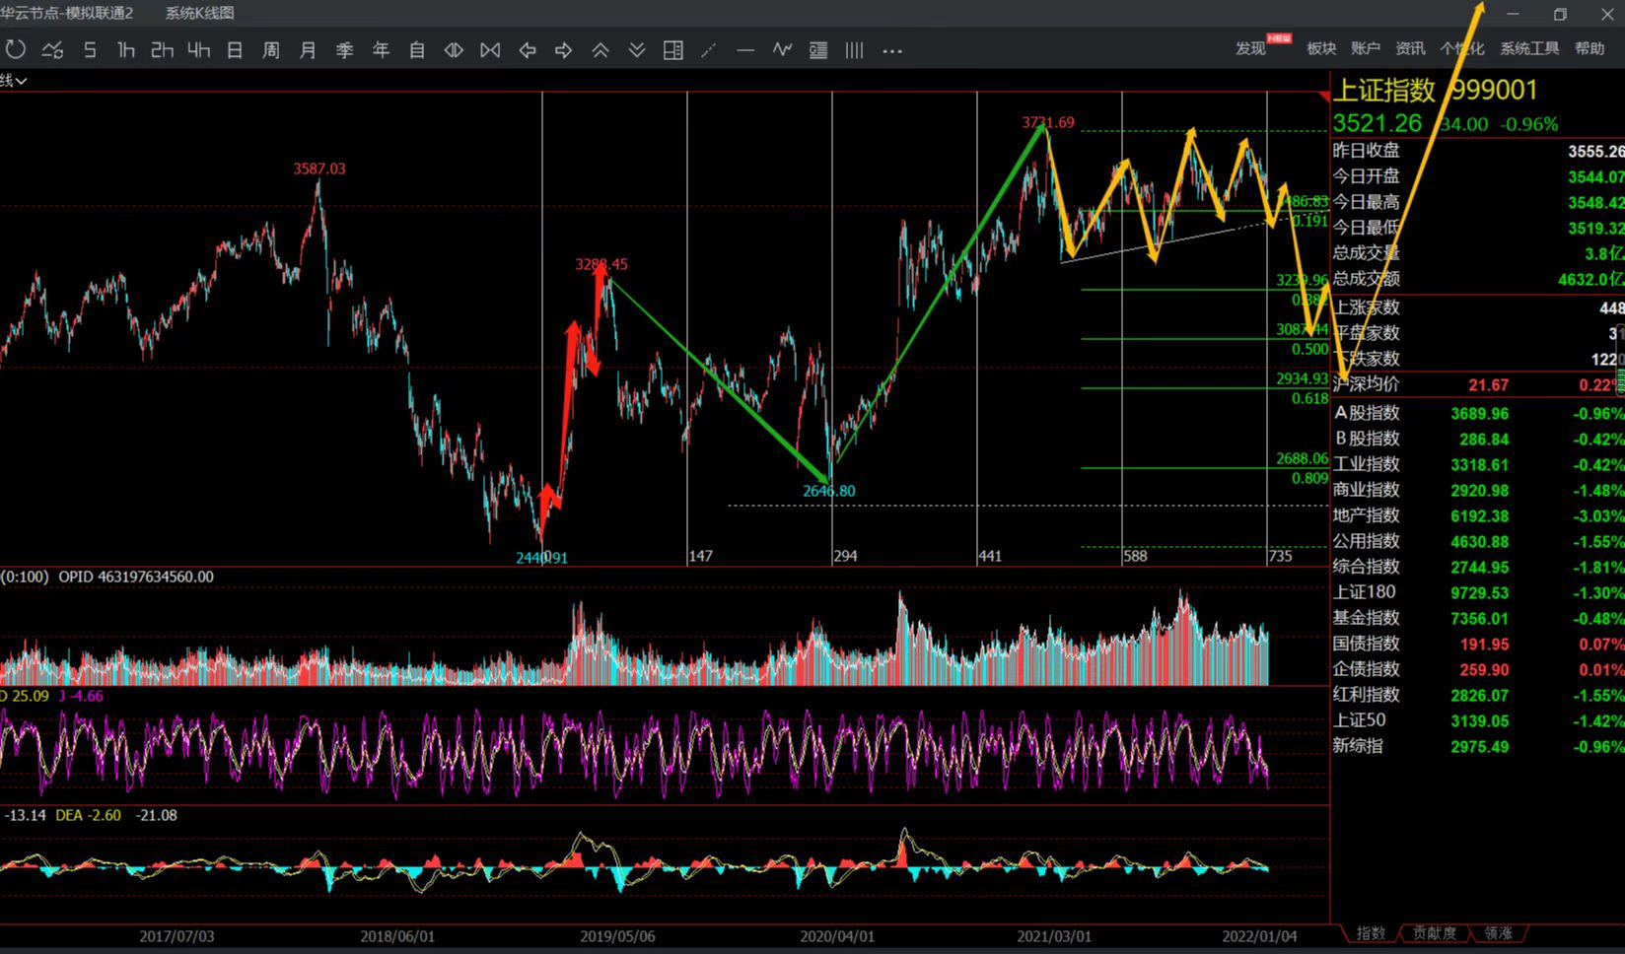
Task: Click the OPID volume indicator label
Action: click(x=136, y=577)
